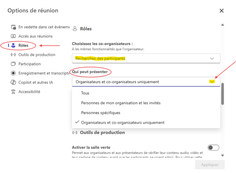Open the 'Organisateurs et co-organisateurs uniquement' combo box

[146, 82]
